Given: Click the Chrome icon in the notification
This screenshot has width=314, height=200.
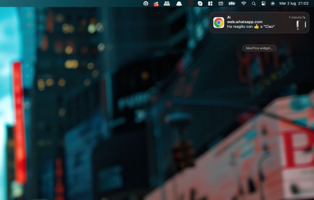Looking at the screenshot, I should tap(219, 23).
